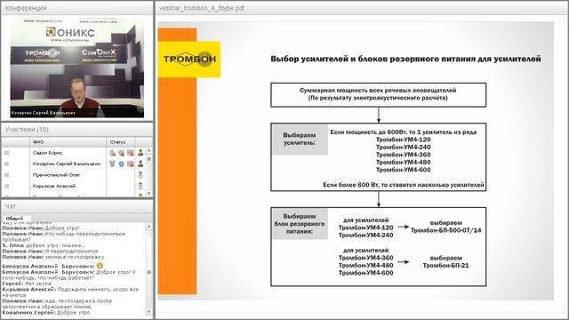Screen dimensions: 569x320
Task: Click the presenter name caption on the video
Action: [44, 113]
